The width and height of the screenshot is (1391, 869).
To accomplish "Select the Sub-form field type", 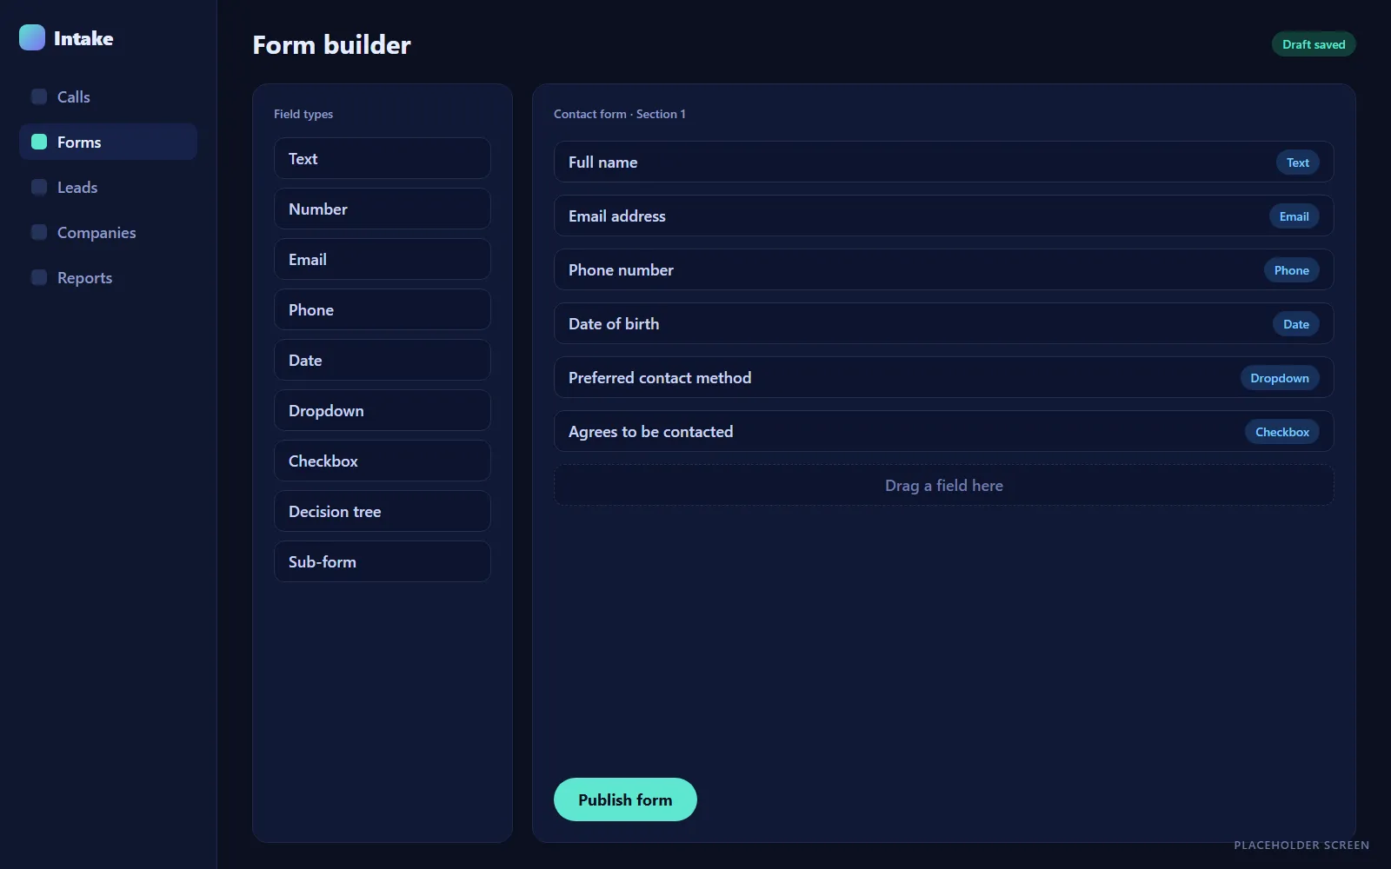I will coord(383,561).
